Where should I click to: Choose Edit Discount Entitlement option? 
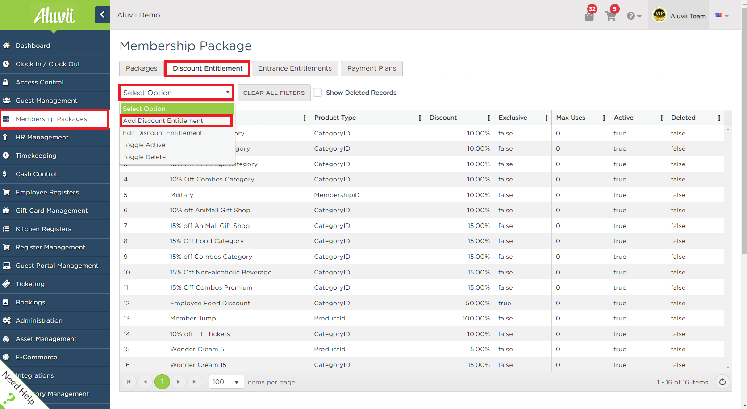(176, 133)
